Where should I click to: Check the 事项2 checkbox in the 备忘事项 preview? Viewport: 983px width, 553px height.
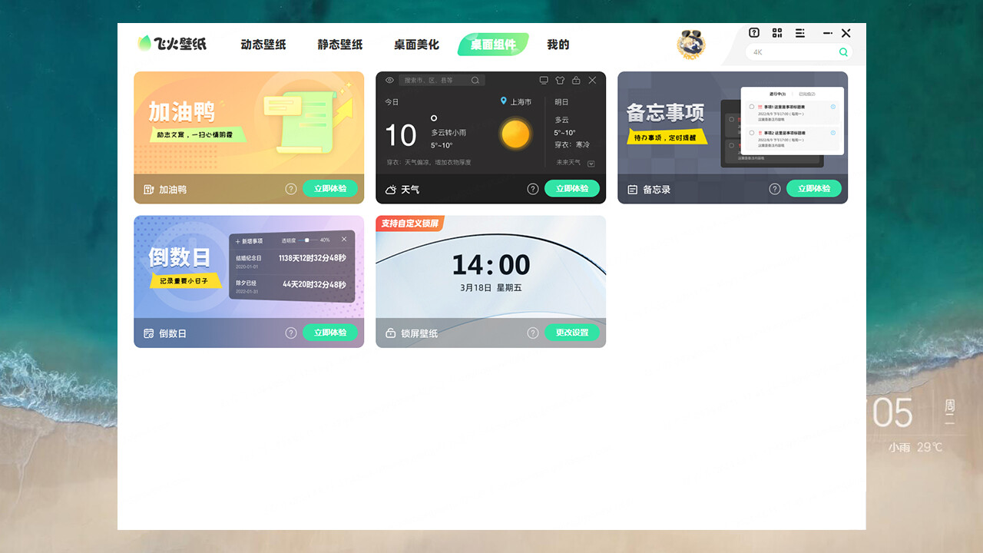(x=752, y=133)
